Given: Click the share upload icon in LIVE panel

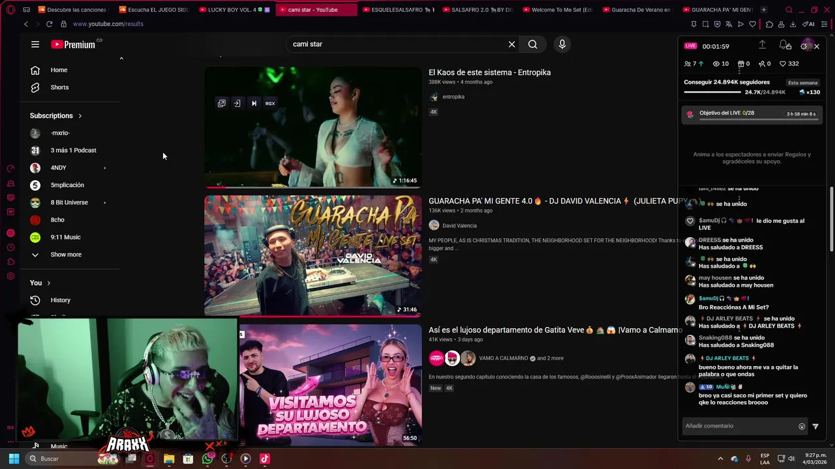Looking at the screenshot, I should point(762,45).
